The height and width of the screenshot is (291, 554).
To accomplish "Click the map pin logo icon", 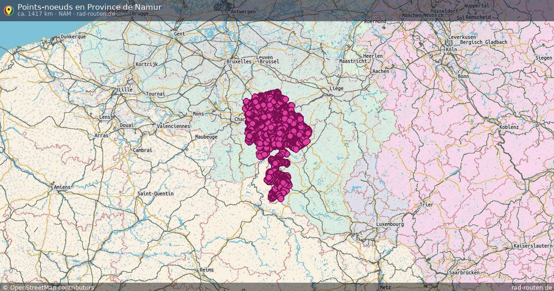I will 8,10.
